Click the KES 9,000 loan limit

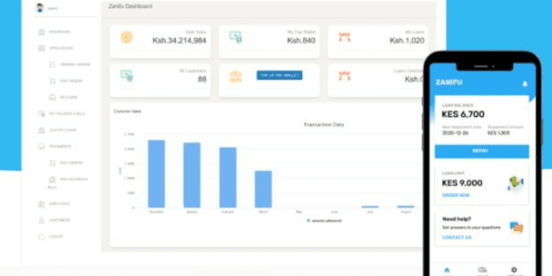point(462,183)
